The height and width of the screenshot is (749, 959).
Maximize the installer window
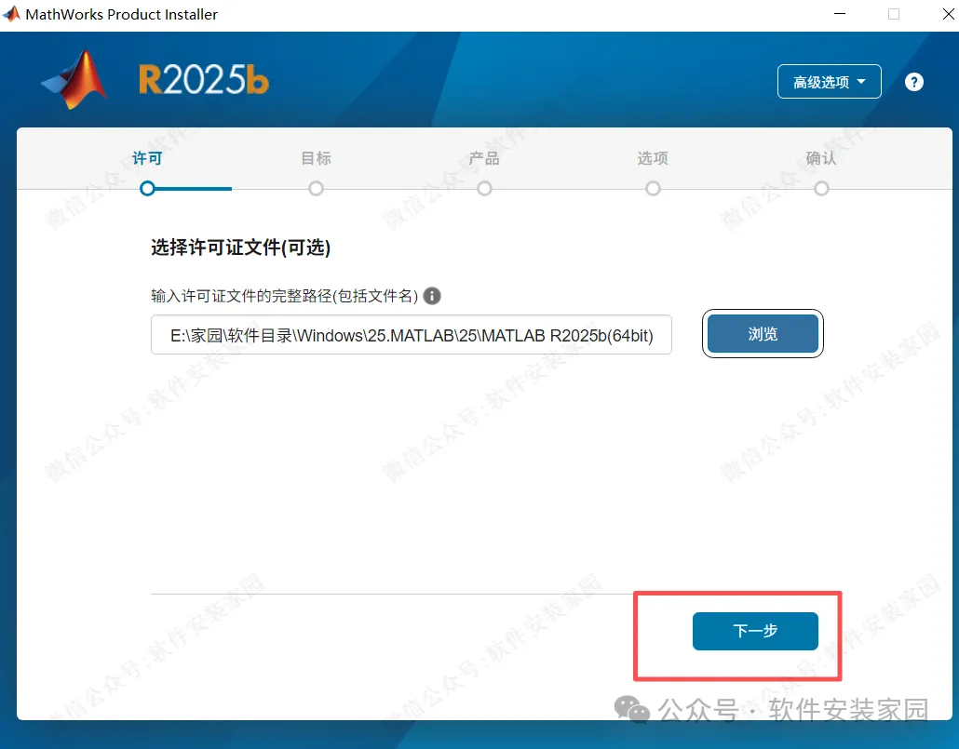coord(894,13)
